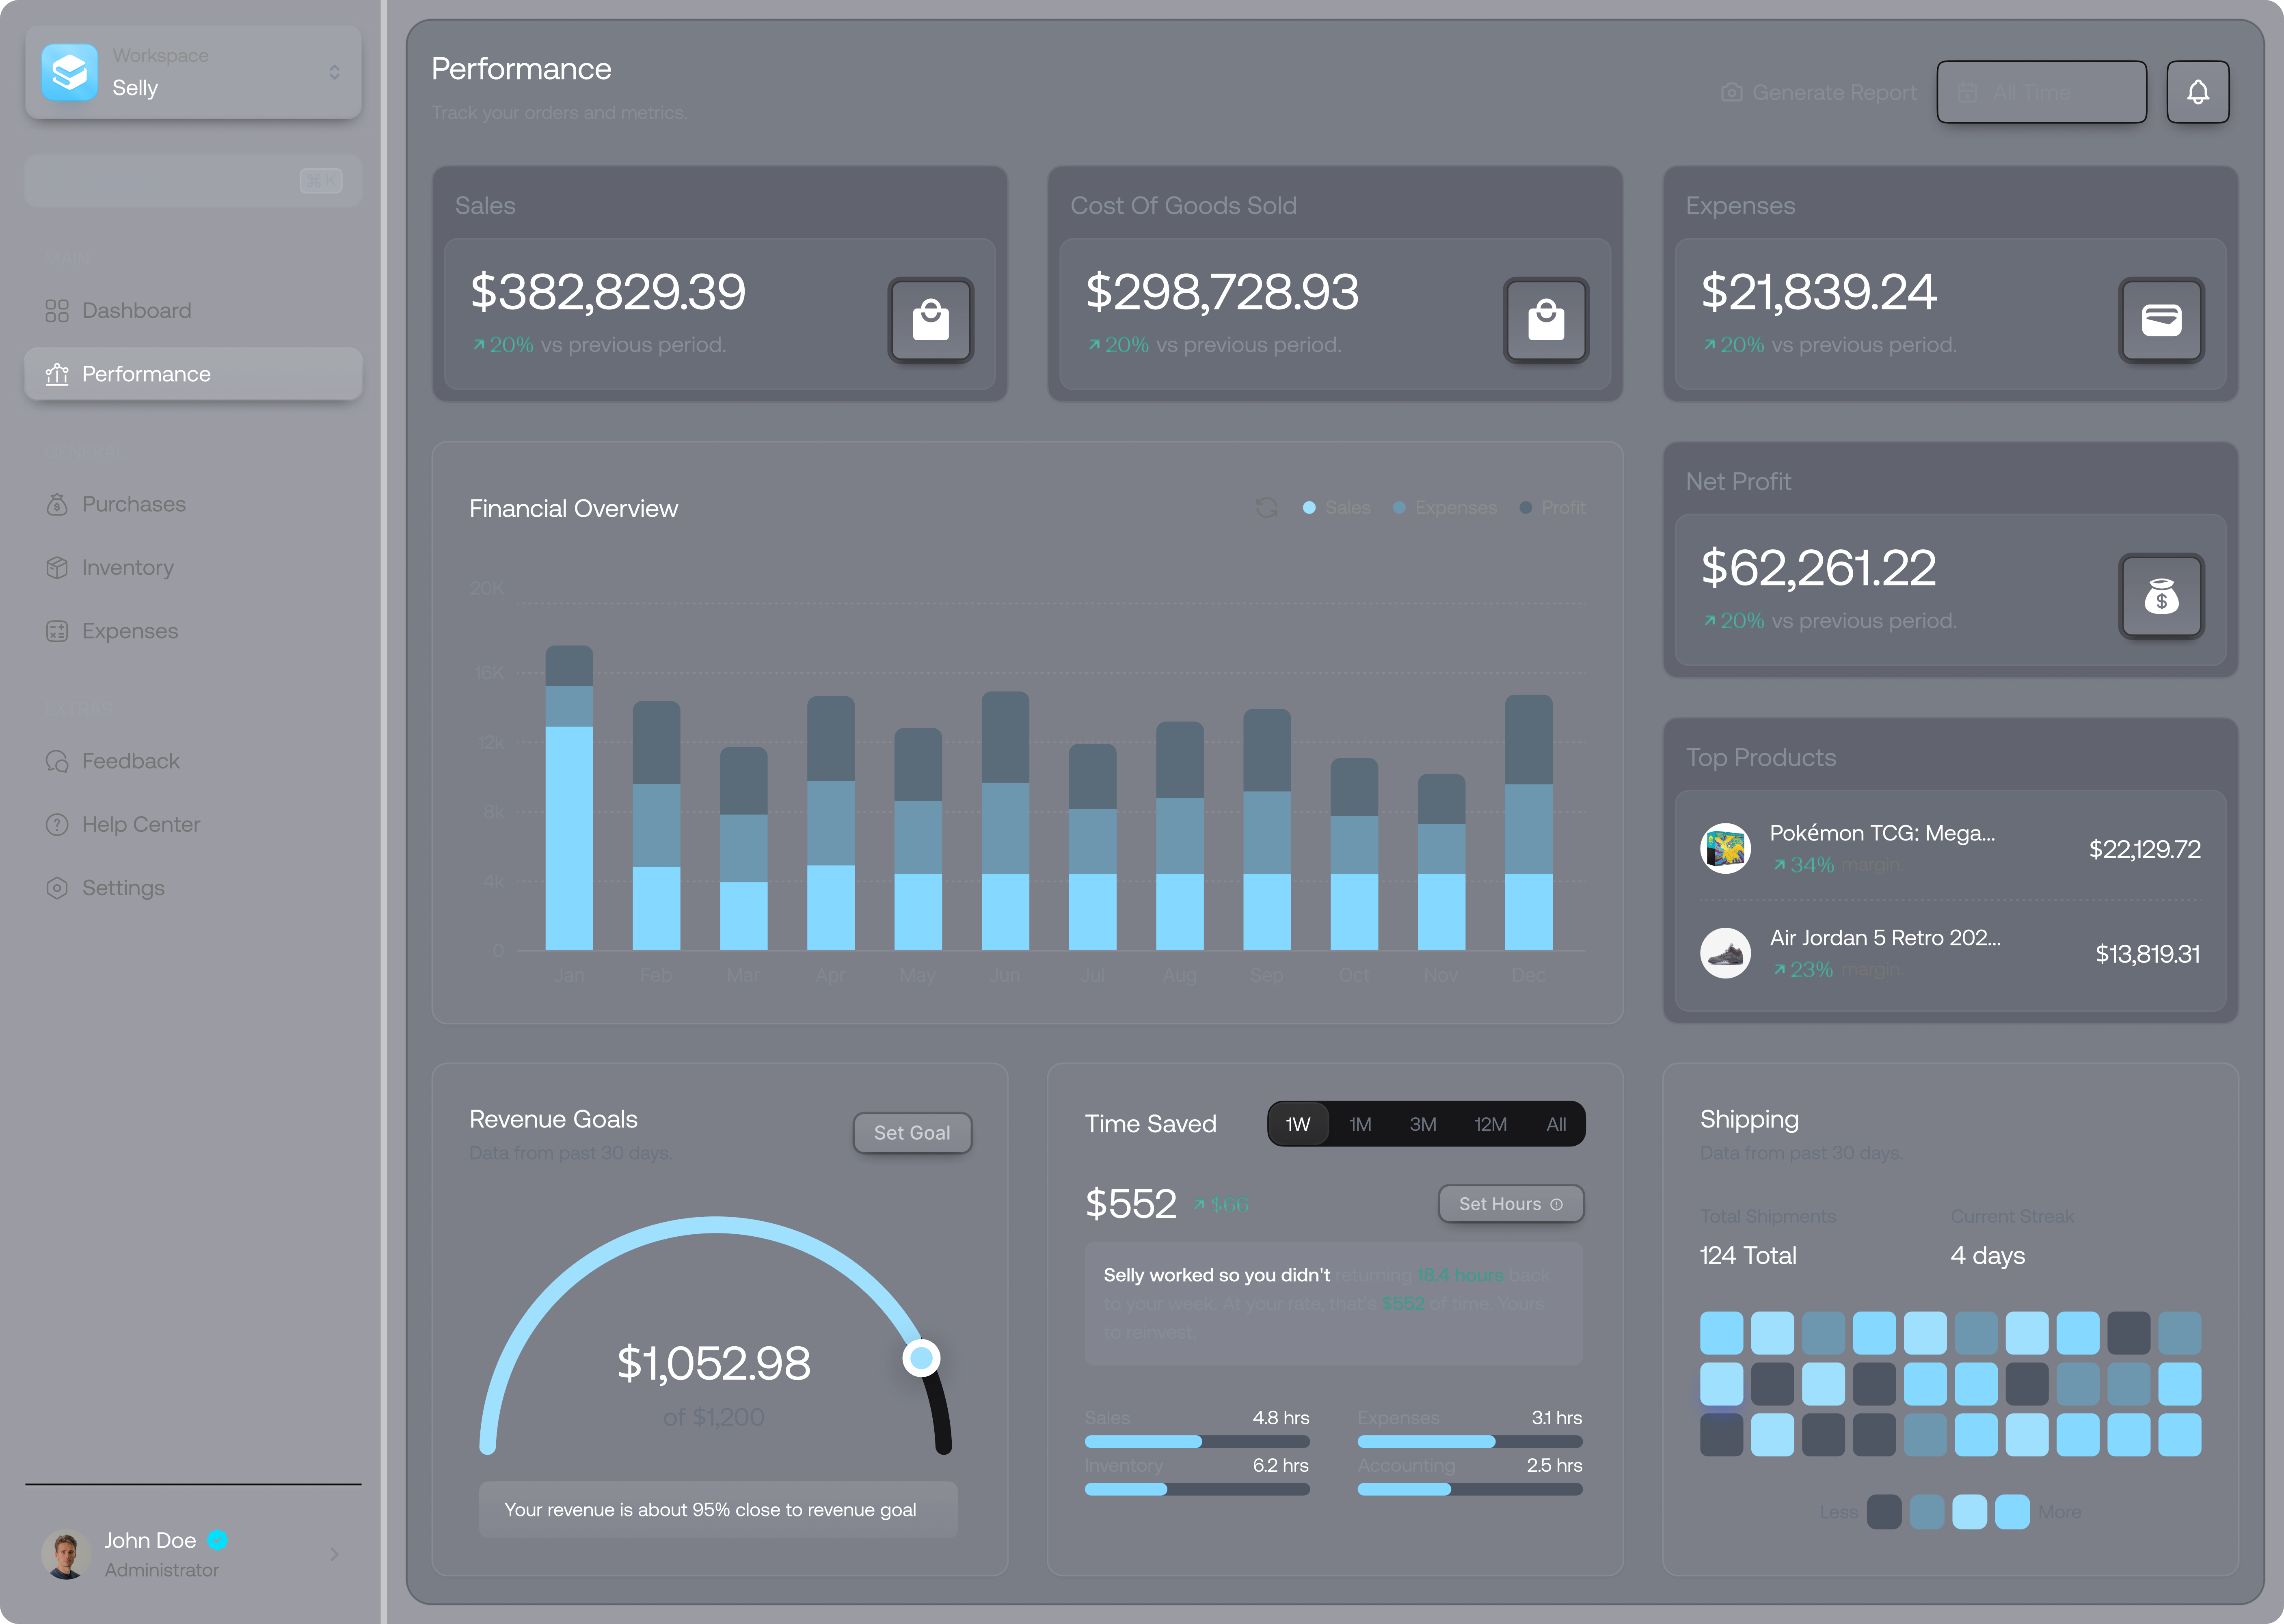Open the Dashboard grid icon
2284x1624 pixels.
coord(57,311)
